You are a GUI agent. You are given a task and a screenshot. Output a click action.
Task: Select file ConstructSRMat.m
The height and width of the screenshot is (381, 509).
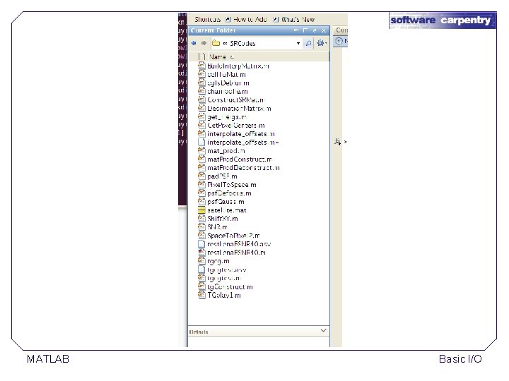click(x=235, y=99)
